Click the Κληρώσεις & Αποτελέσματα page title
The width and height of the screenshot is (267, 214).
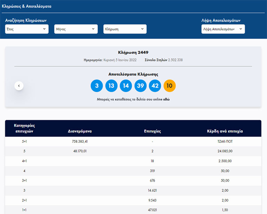[27, 6]
